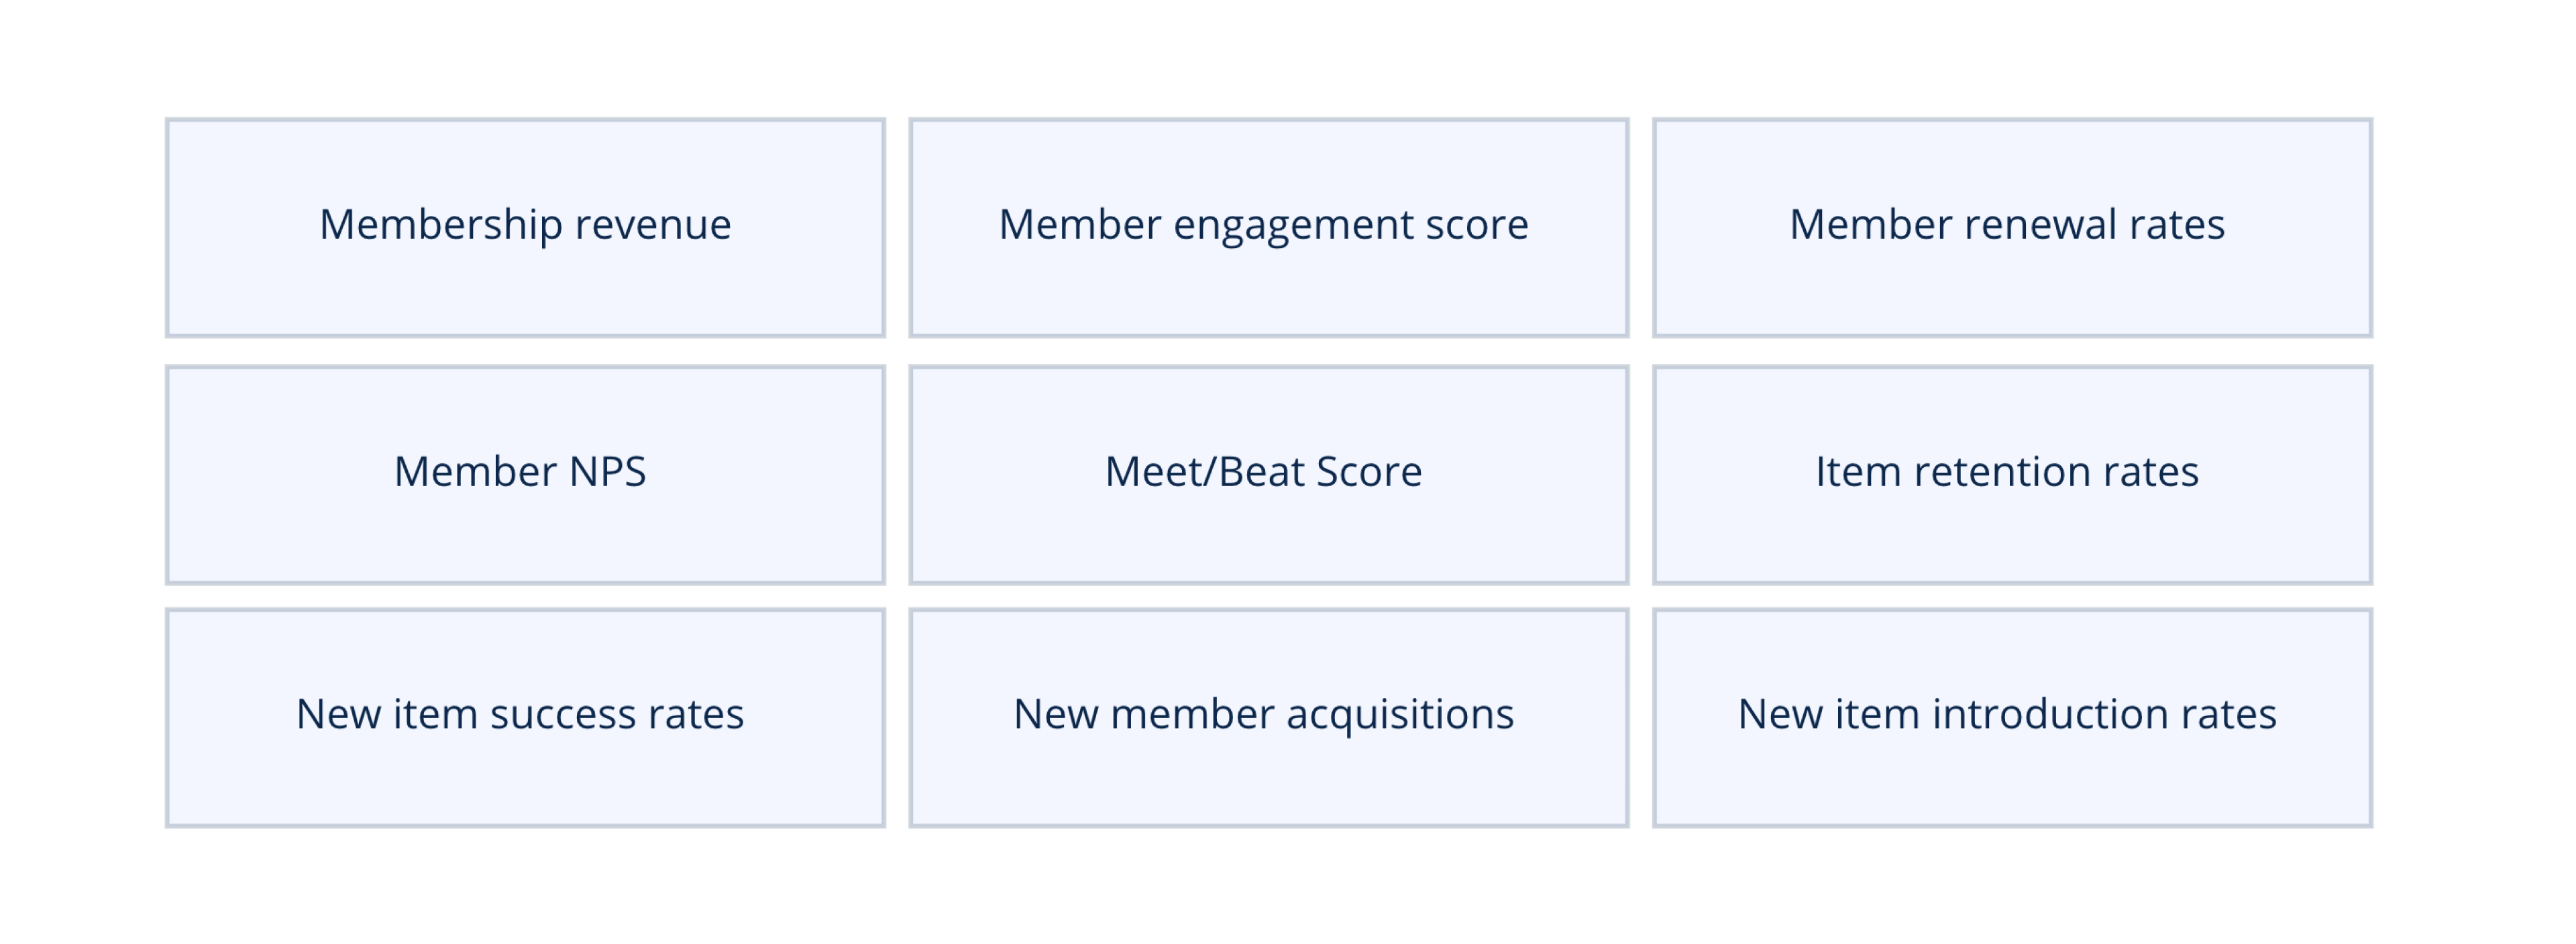Pick the New item success rates box
The image size is (2576, 944).
525,717
